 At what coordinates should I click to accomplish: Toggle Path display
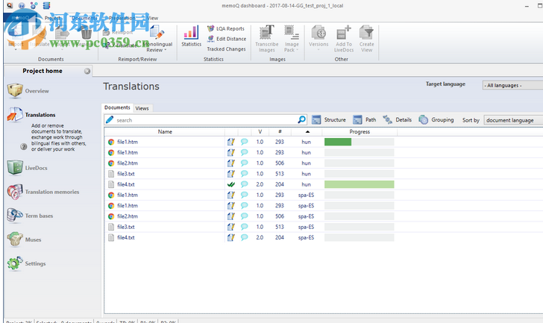pyautogui.click(x=364, y=120)
